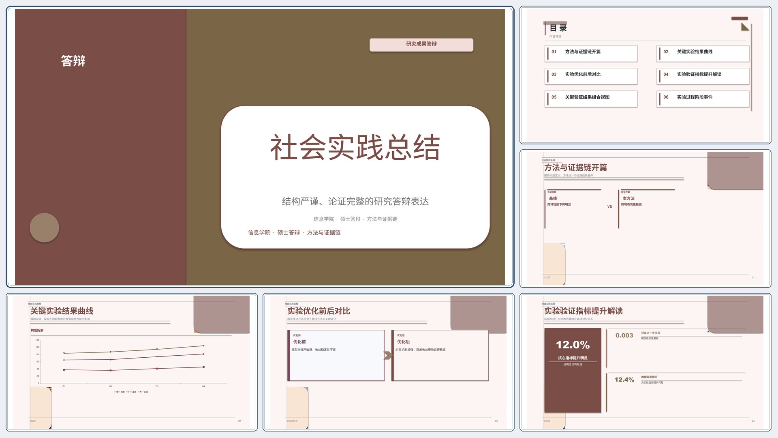Click the 0.003 metric value
The height and width of the screenshot is (438, 778).
624,335
